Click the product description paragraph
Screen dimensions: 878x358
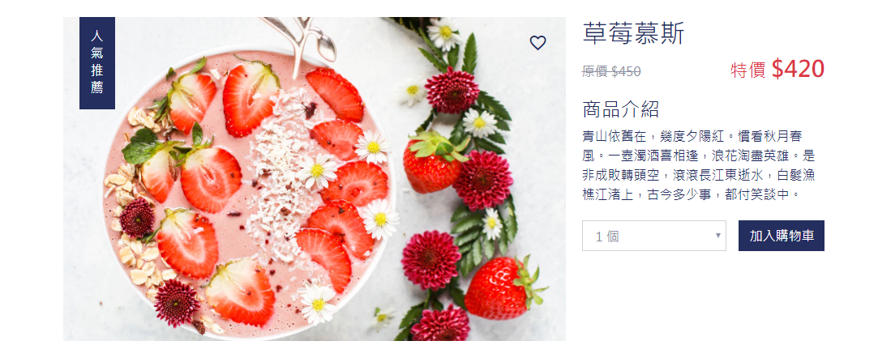click(x=698, y=165)
